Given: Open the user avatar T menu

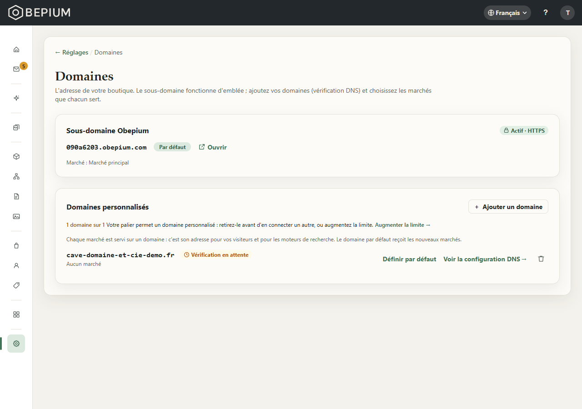Looking at the screenshot, I should (567, 13).
